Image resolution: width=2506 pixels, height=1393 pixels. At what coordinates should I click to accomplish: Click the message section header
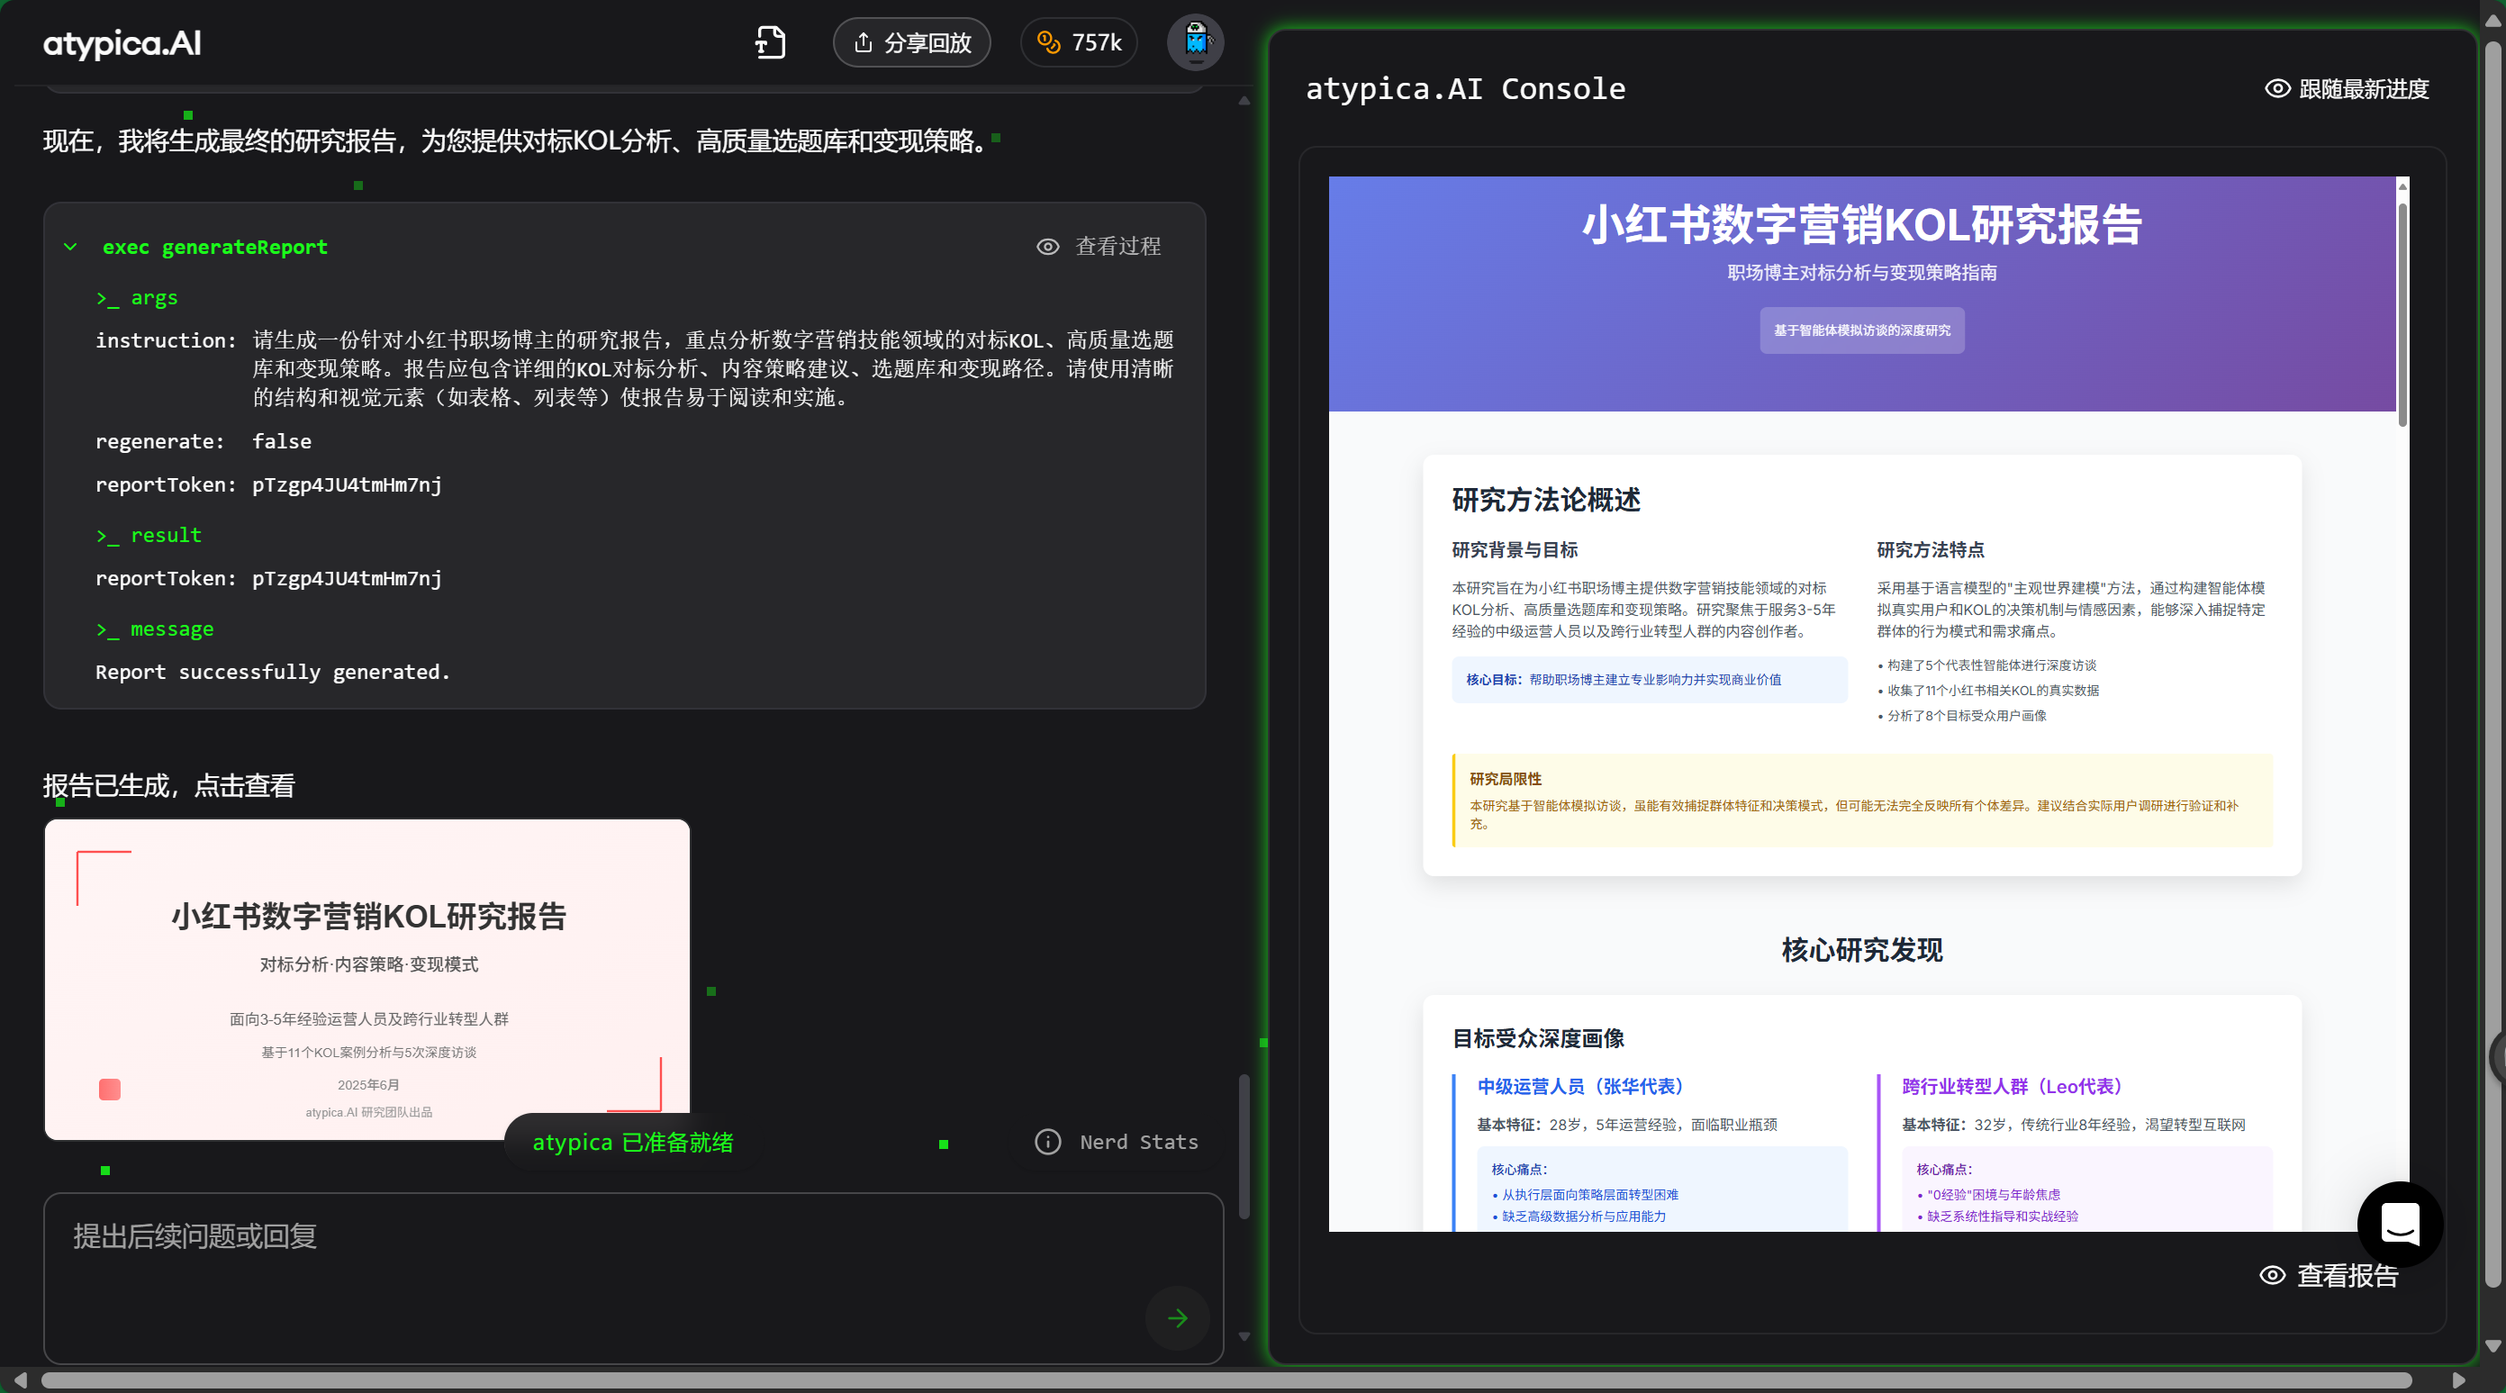point(155,629)
